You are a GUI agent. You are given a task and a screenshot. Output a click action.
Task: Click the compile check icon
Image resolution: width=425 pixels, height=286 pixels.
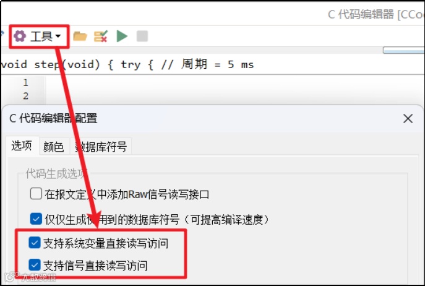click(x=101, y=36)
